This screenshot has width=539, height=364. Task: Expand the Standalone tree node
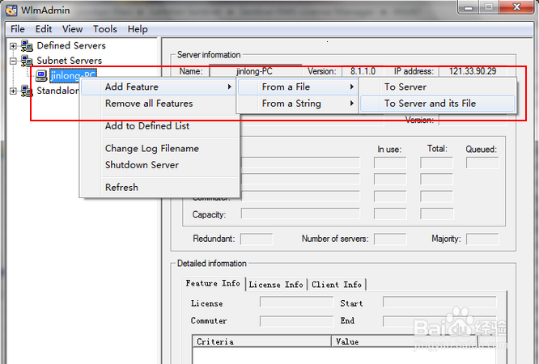(x=13, y=91)
